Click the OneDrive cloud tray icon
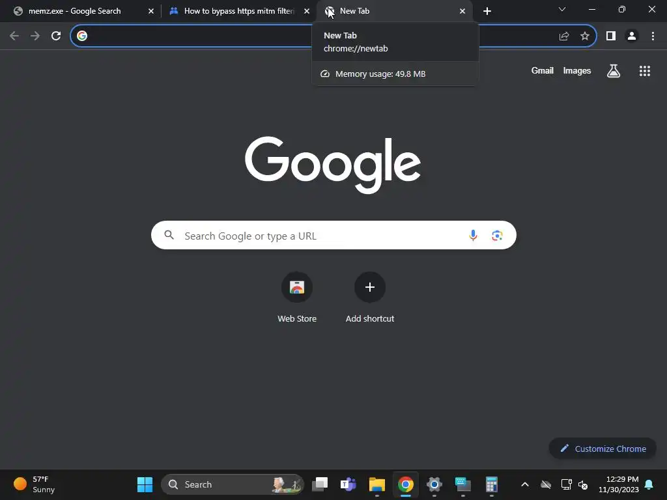The image size is (667, 500). pos(546,484)
